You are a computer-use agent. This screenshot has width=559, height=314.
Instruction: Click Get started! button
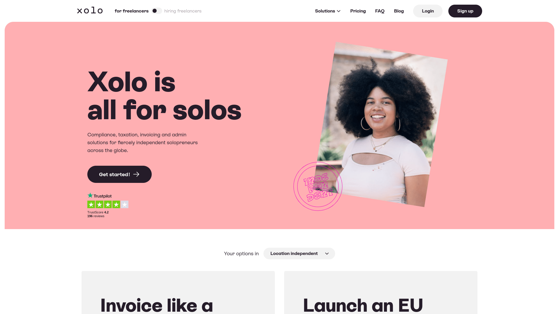point(119,174)
